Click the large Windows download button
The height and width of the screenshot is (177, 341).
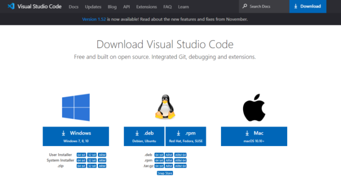[76, 136]
